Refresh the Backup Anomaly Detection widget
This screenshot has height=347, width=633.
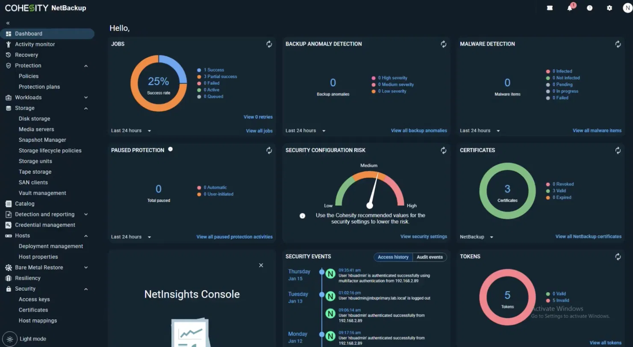coord(444,44)
